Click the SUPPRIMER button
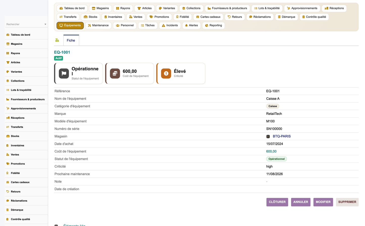Image resolution: width=365 pixels, height=226 pixels. click(347, 202)
